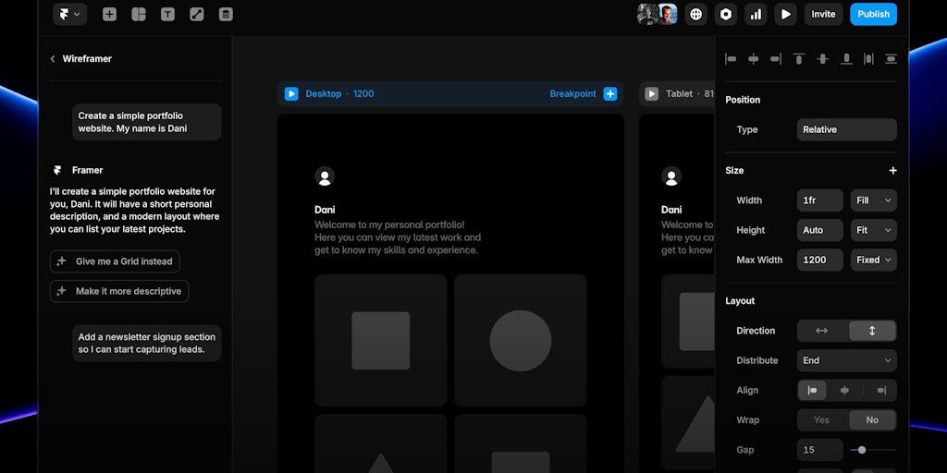The height and width of the screenshot is (473, 947).
Task: Open the Framer logo main menu
Action: (x=69, y=15)
